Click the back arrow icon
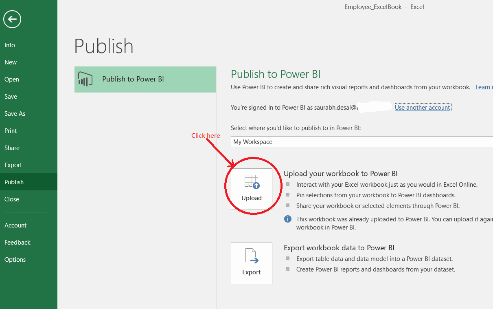 (x=12, y=19)
